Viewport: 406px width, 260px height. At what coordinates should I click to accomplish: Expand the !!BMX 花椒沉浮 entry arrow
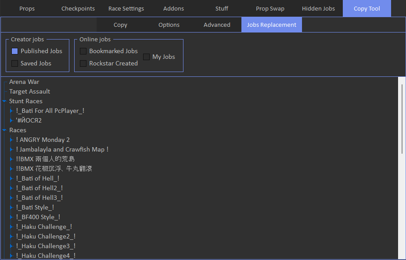(x=11, y=169)
